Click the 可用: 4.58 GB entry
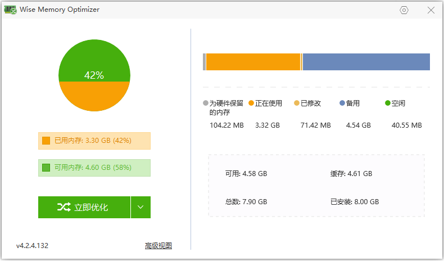The image size is (444, 261). [x=246, y=174]
